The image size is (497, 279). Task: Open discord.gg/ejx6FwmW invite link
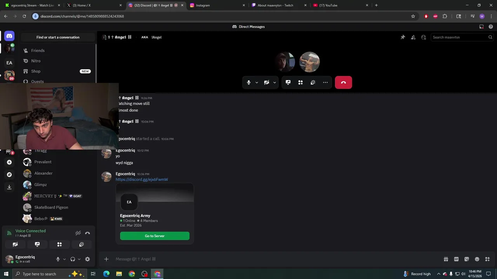142,179
